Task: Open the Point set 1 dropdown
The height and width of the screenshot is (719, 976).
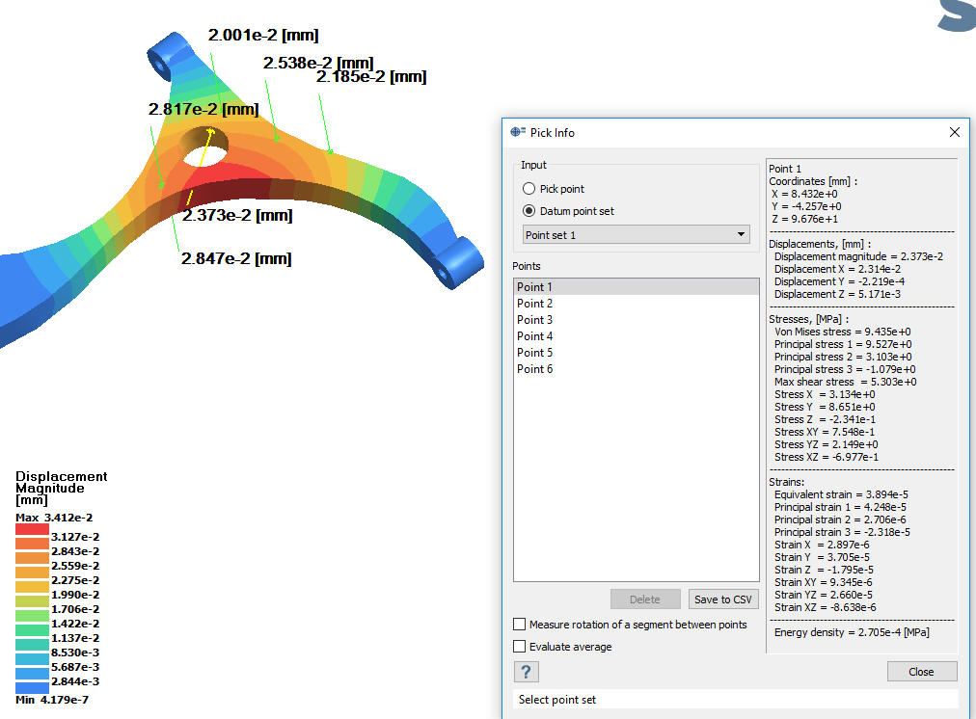Action: click(x=636, y=234)
